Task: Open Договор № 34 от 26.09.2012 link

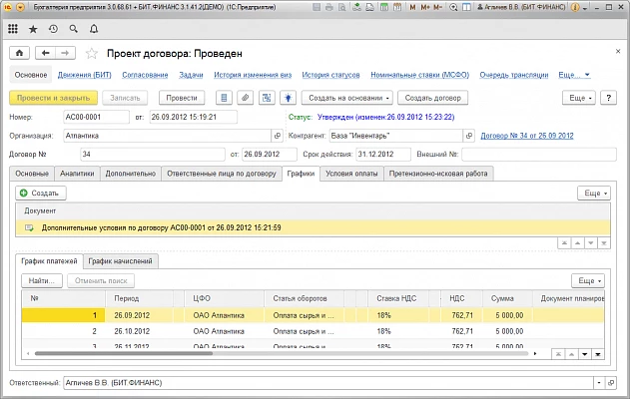Action: (527, 136)
